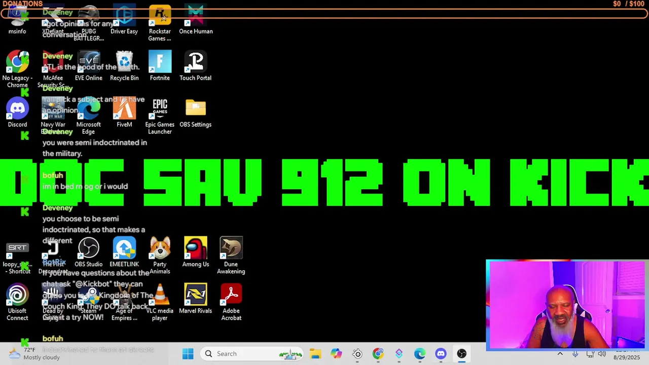The width and height of the screenshot is (649, 365).
Task: Launch Microsoft Edge desktop shortcut
Action: pos(89,116)
